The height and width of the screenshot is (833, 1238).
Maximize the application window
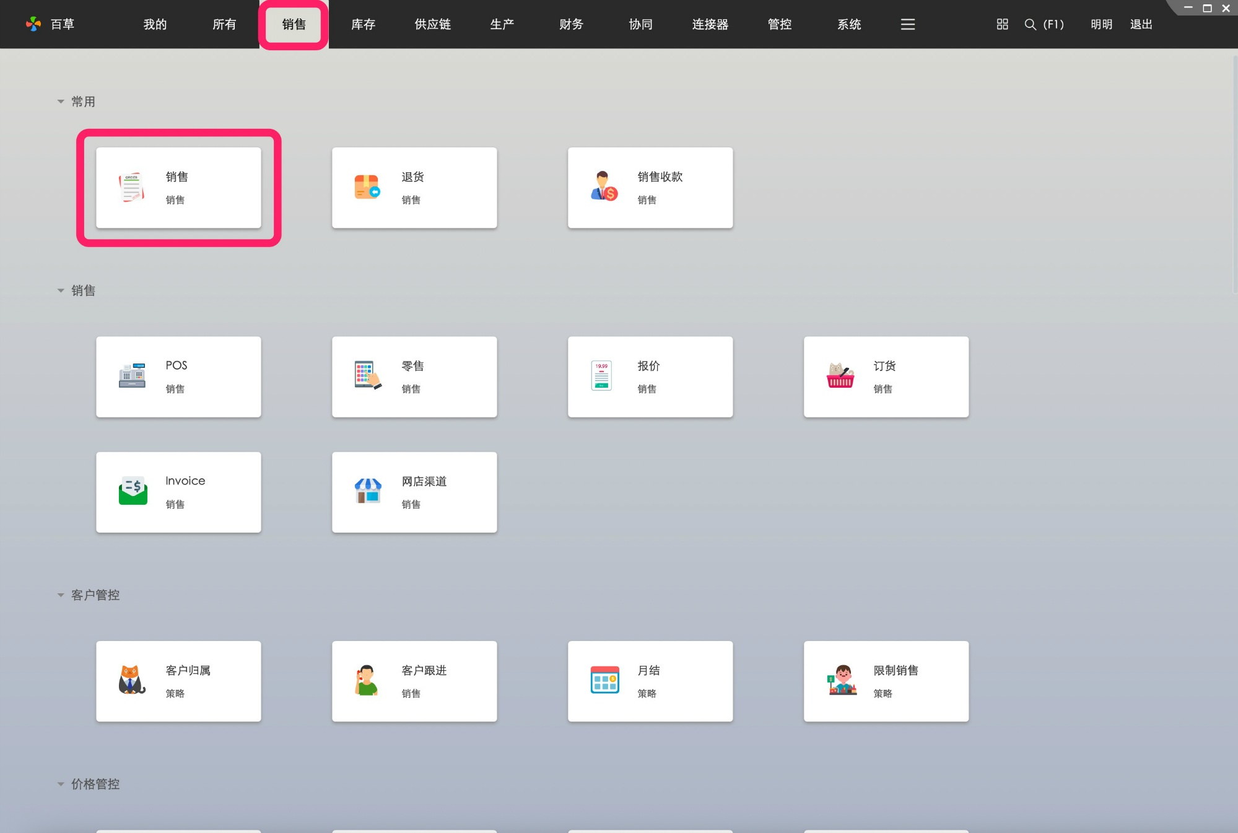coord(1207,8)
